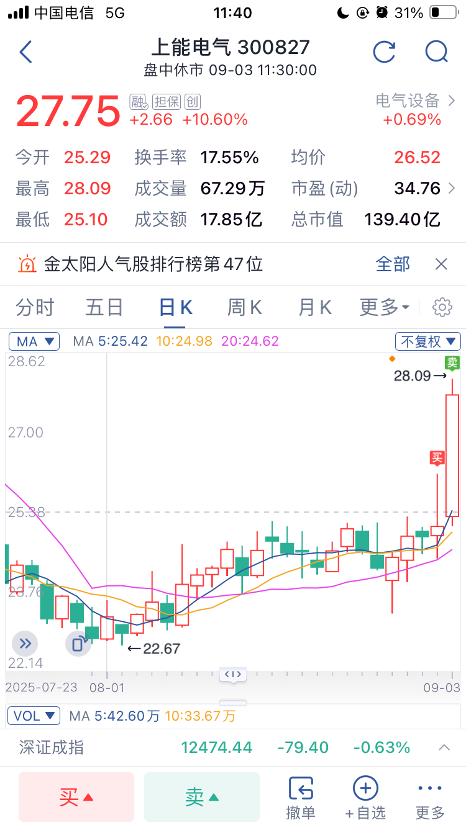Refresh the stock quote data
The height and width of the screenshot is (828, 466).
point(384,52)
